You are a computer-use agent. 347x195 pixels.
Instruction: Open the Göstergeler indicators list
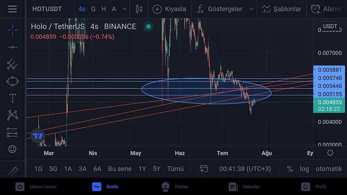click(x=220, y=9)
